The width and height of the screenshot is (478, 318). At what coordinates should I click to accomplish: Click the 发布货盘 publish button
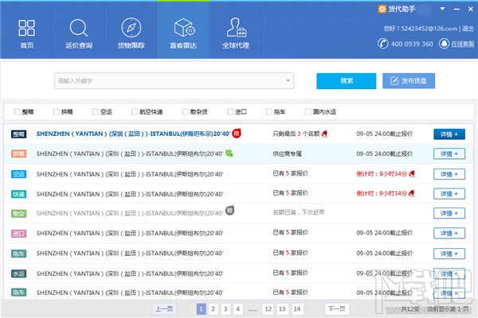click(409, 80)
